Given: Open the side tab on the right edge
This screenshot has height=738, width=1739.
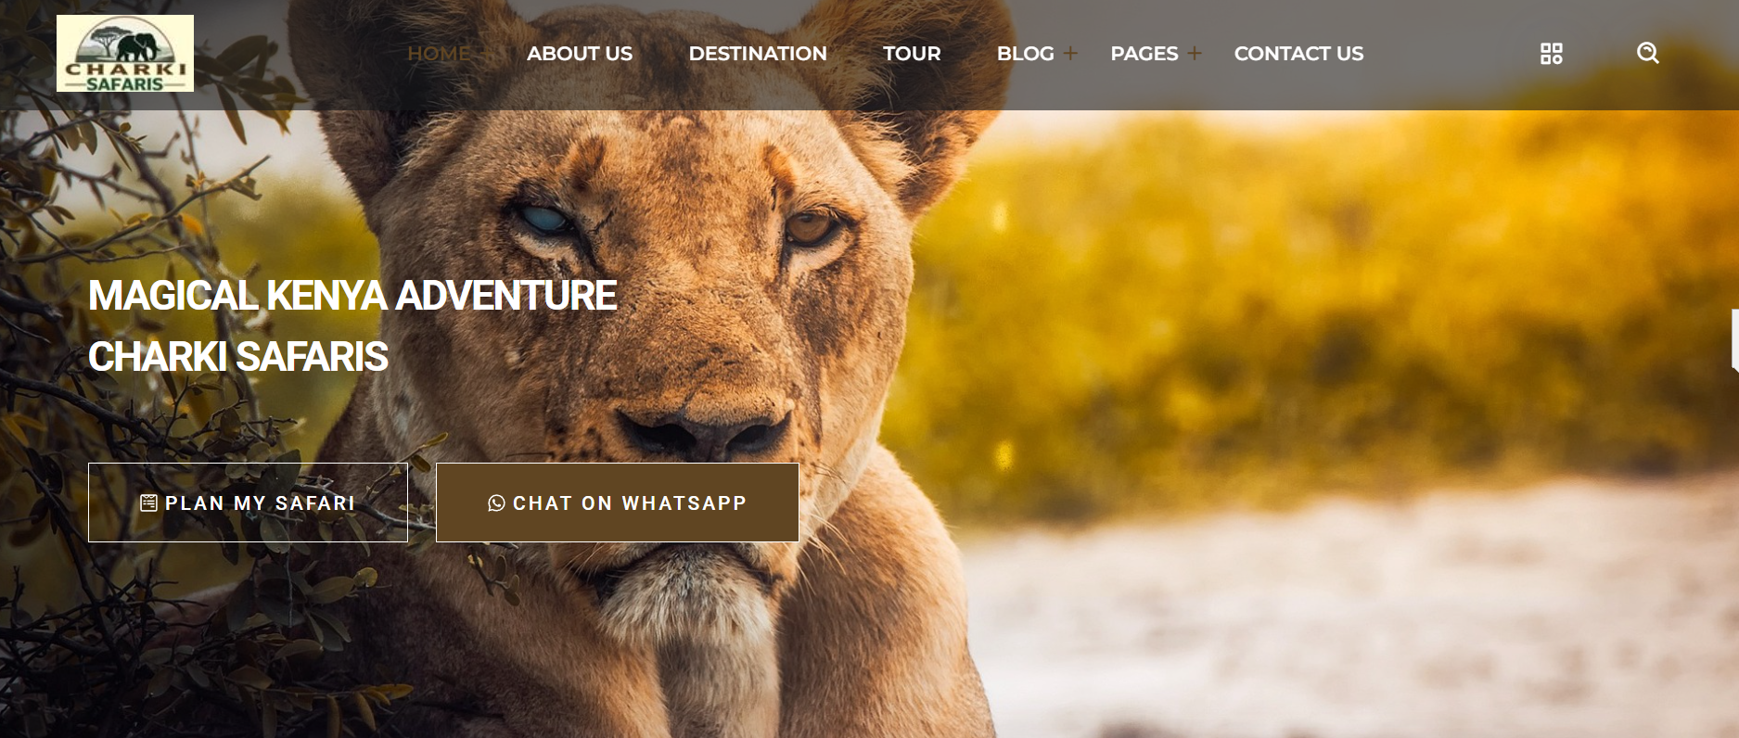Looking at the screenshot, I should point(1734,340).
